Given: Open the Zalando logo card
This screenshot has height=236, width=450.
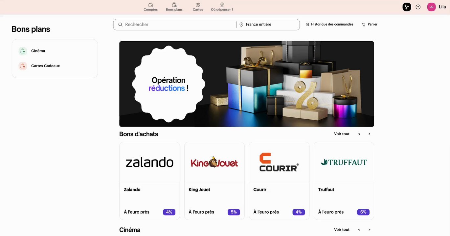Looking at the screenshot, I should point(149,162).
